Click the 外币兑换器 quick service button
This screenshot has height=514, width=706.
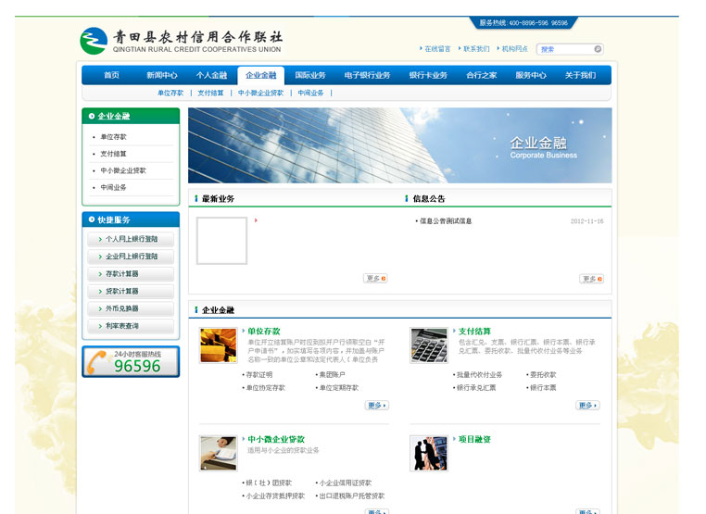(x=131, y=308)
